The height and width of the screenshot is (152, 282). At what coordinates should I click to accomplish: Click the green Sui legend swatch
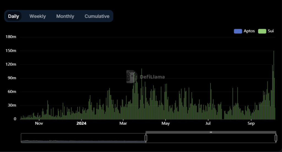pos(262,31)
